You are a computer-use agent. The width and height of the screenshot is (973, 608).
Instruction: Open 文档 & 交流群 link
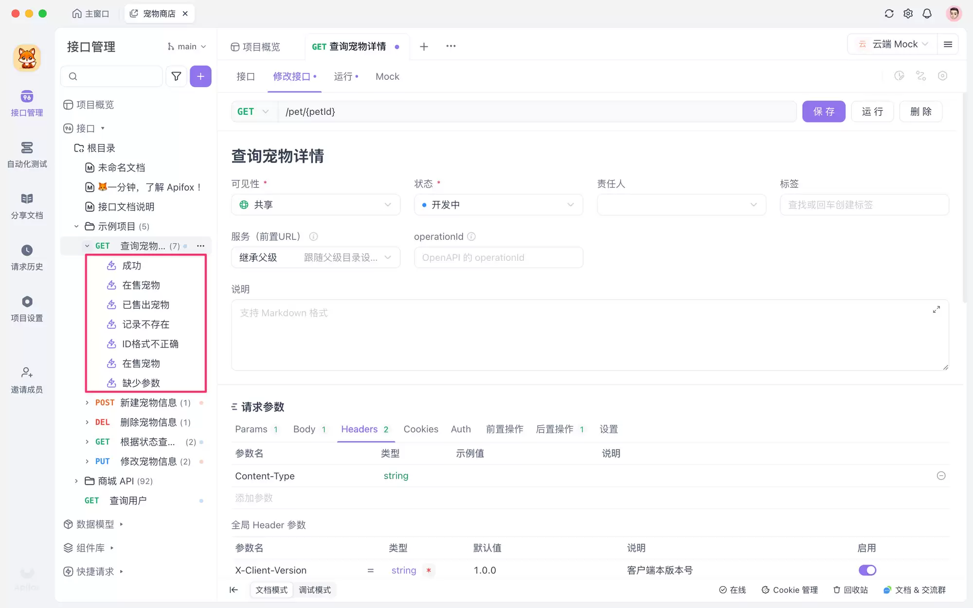point(915,590)
